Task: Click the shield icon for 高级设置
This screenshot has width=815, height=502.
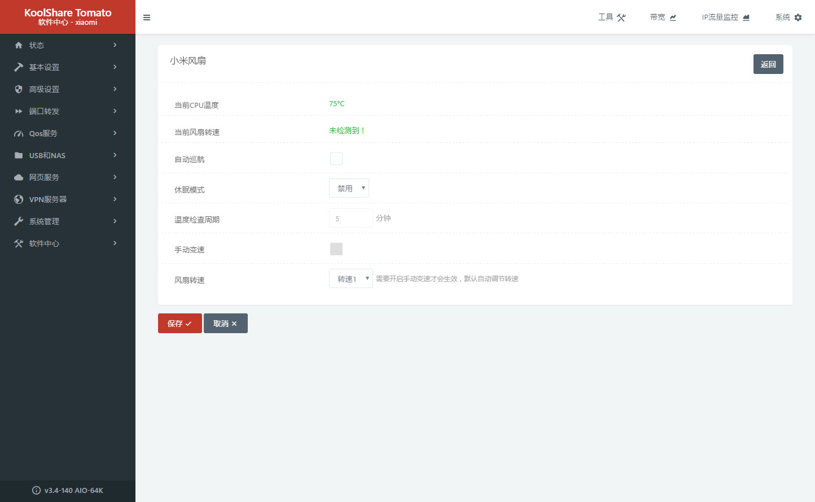Action: (x=19, y=89)
